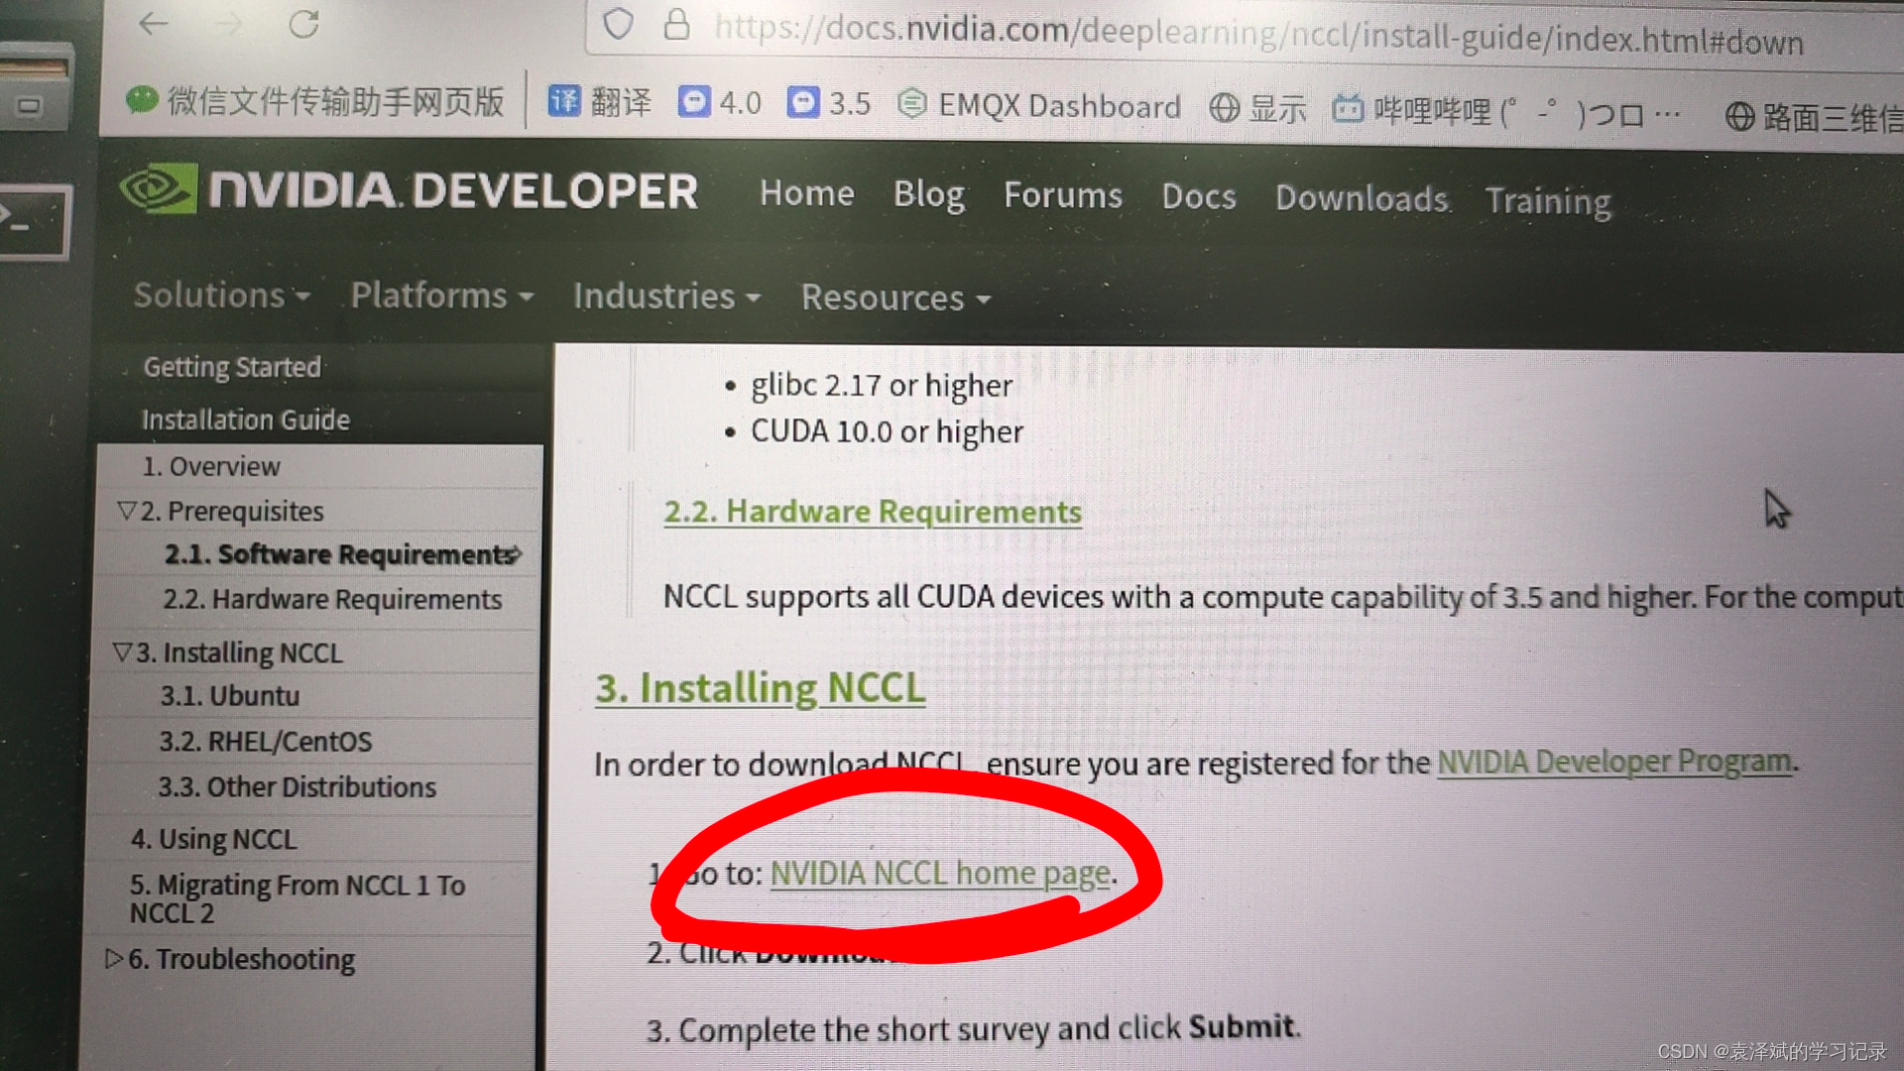The height and width of the screenshot is (1071, 1904).
Task: Open the EMQX Dashboard bookmark
Action: (1038, 105)
